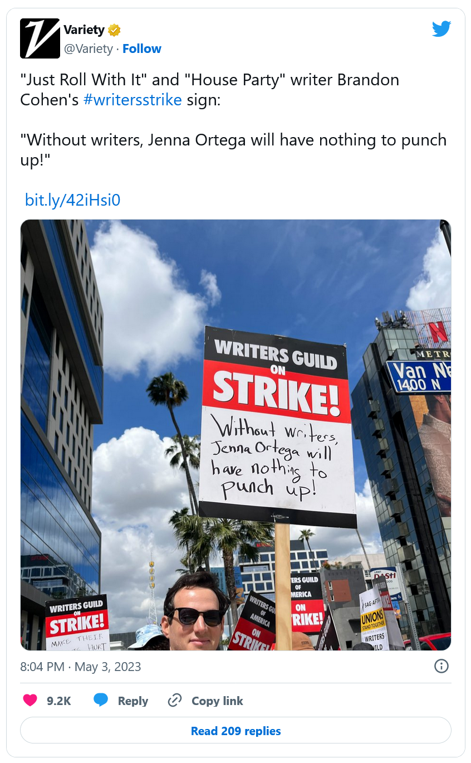
Task: Click the 8:04 PM May 3, 2023 timestamp
Action: tap(81, 667)
